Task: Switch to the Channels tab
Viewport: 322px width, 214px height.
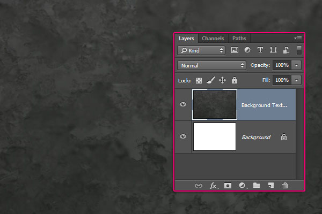Action: pyautogui.click(x=213, y=39)
